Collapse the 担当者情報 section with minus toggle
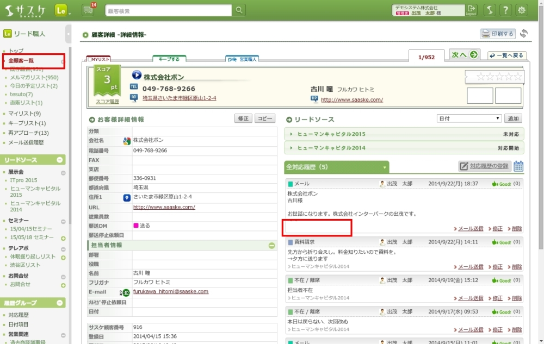 pos(272,246)
